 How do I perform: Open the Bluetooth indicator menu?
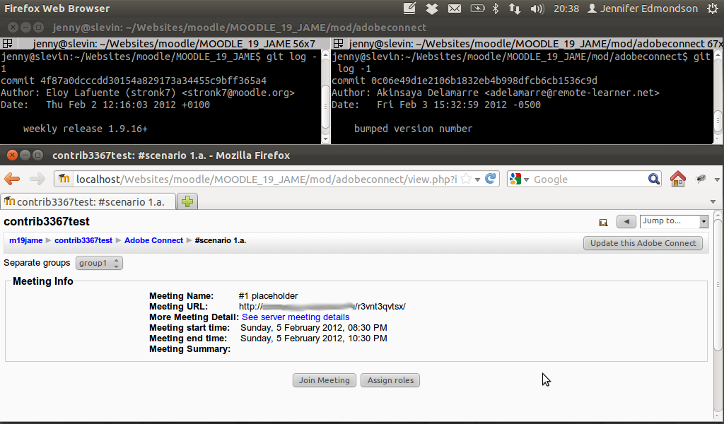point(496,8)
